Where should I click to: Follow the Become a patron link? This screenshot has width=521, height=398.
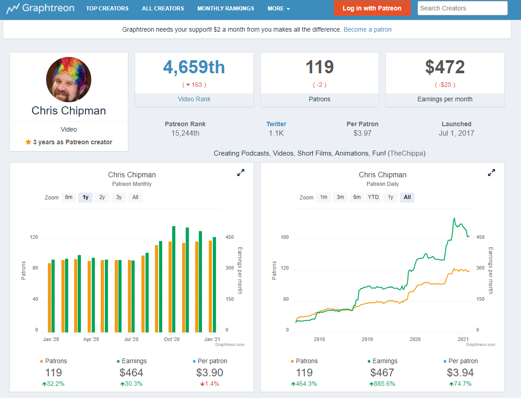367,29
